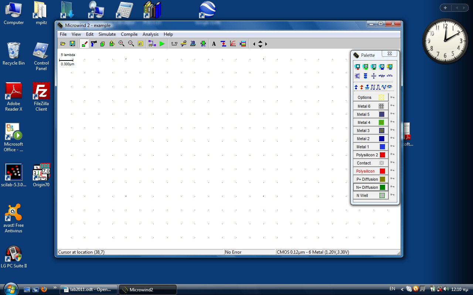Image resolution: width=473 pixels, height=295 pixels.
Task: Open the Compile menu
Action: pyautogui.click(x=129, y=34)
